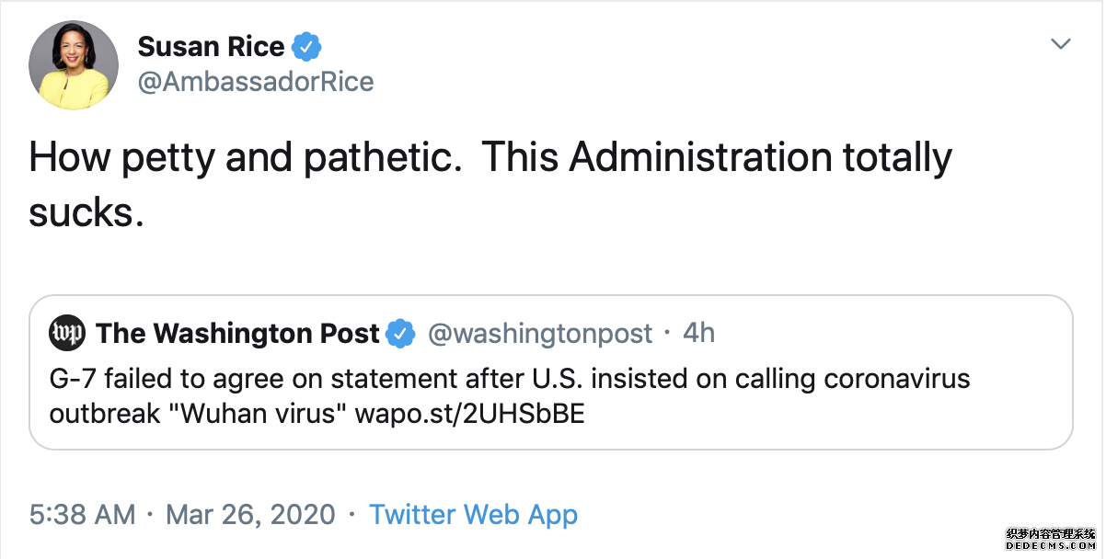This screenshot has height=559, width=1106.
Task: Click the "This Administration totally" sentence
Action: click(x=716, y=158)
